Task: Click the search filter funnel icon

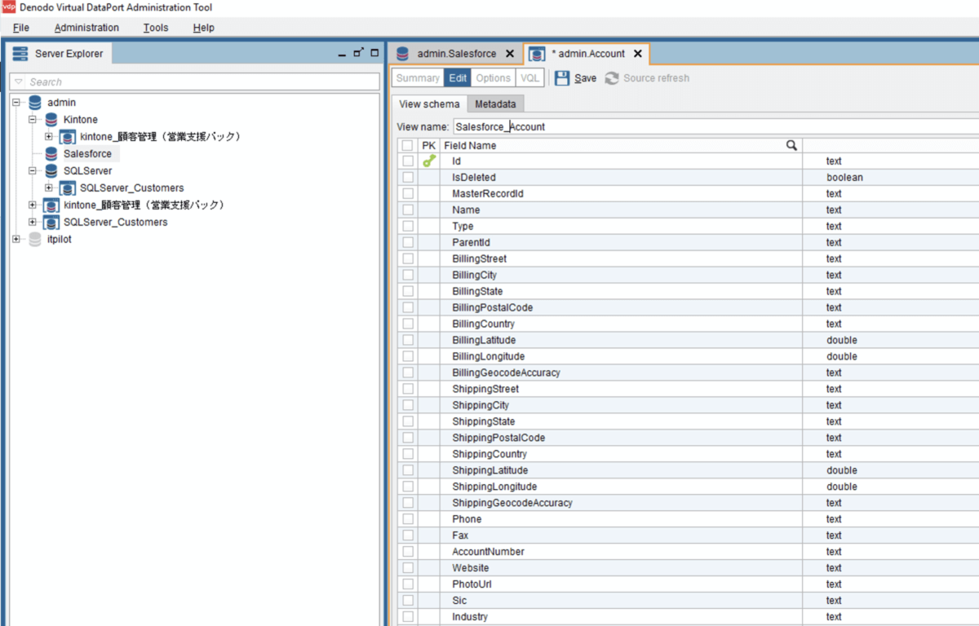Action: click(19, 82)
